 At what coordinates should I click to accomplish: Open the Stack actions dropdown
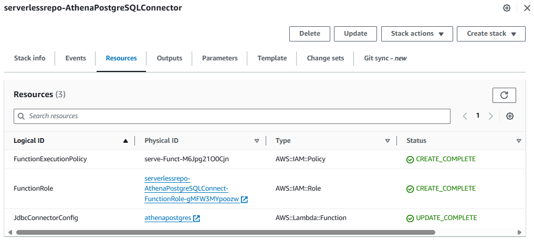pos(417,34)
